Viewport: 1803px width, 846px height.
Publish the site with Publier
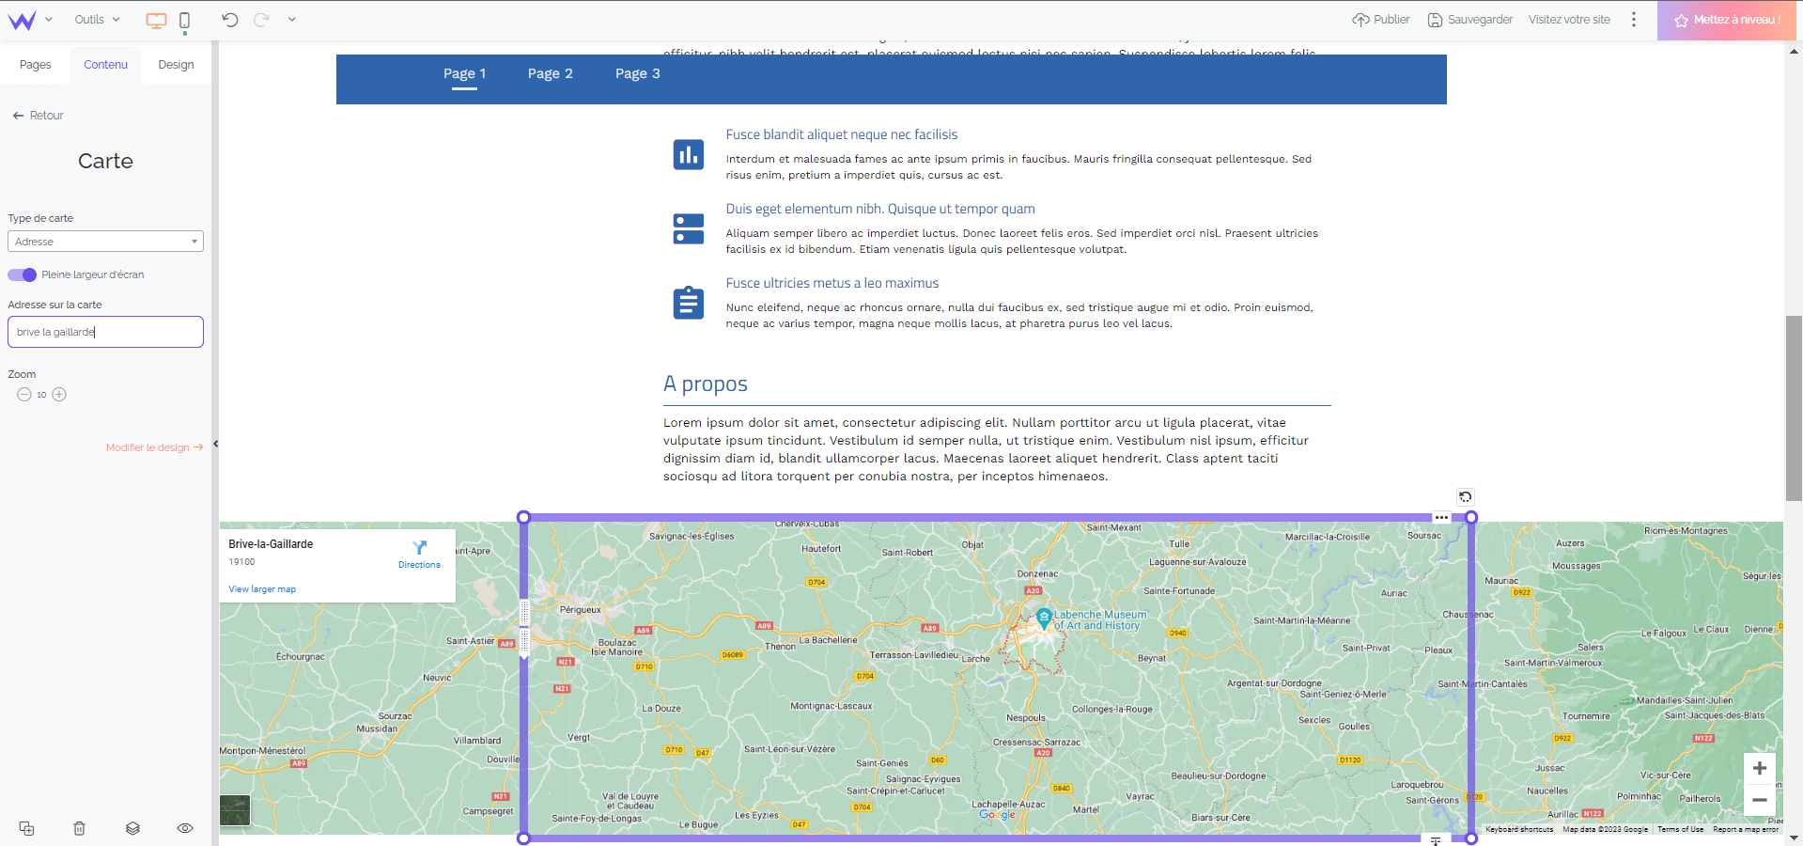click(x=1381, y=19)
